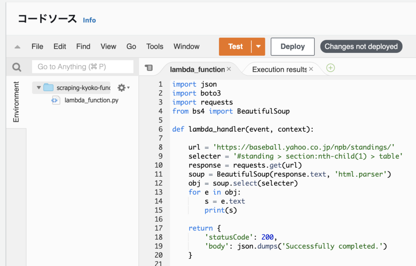This screenshot has height=266, width=416.
Task: Switch to the Execution results tab
Action: click(x=279, y=69)
